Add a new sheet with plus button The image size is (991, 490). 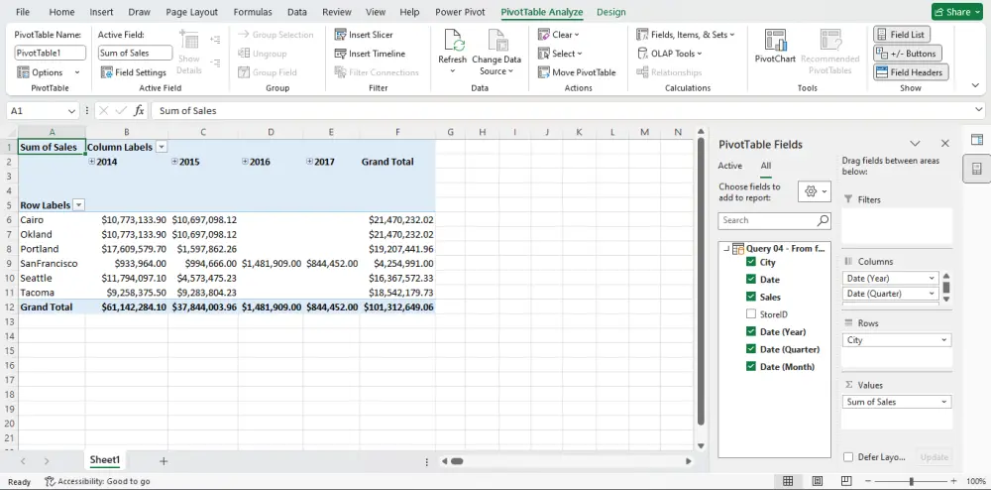[x=164, y=461]
